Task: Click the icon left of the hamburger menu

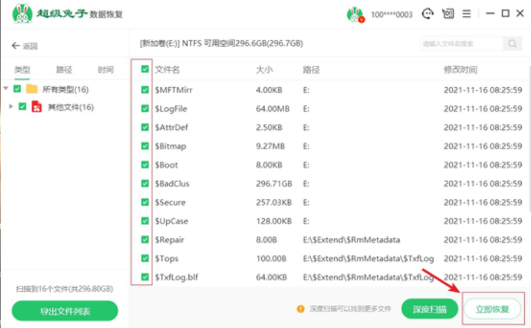Action: (448, 14)
